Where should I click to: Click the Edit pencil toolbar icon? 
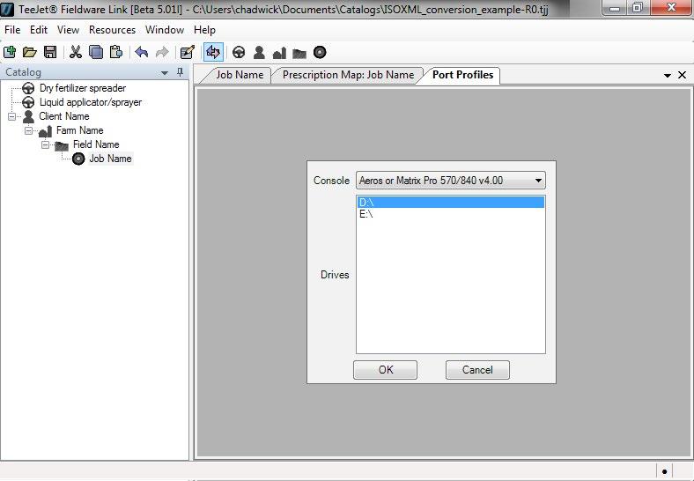point(188,52)
